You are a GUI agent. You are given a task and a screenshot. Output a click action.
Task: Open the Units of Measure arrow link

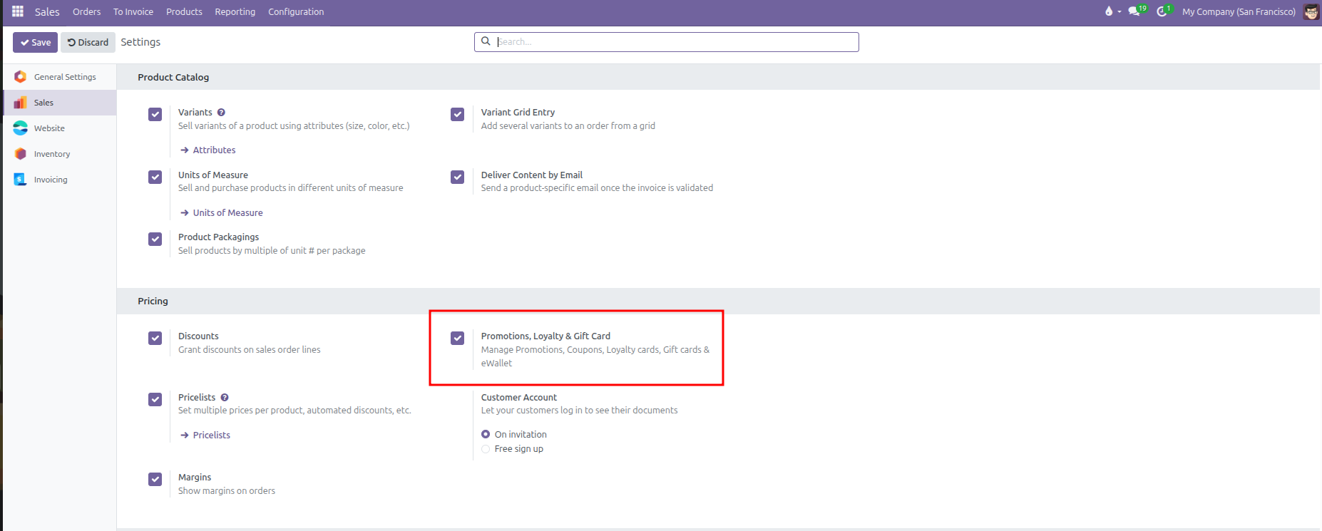coord(222,213)
